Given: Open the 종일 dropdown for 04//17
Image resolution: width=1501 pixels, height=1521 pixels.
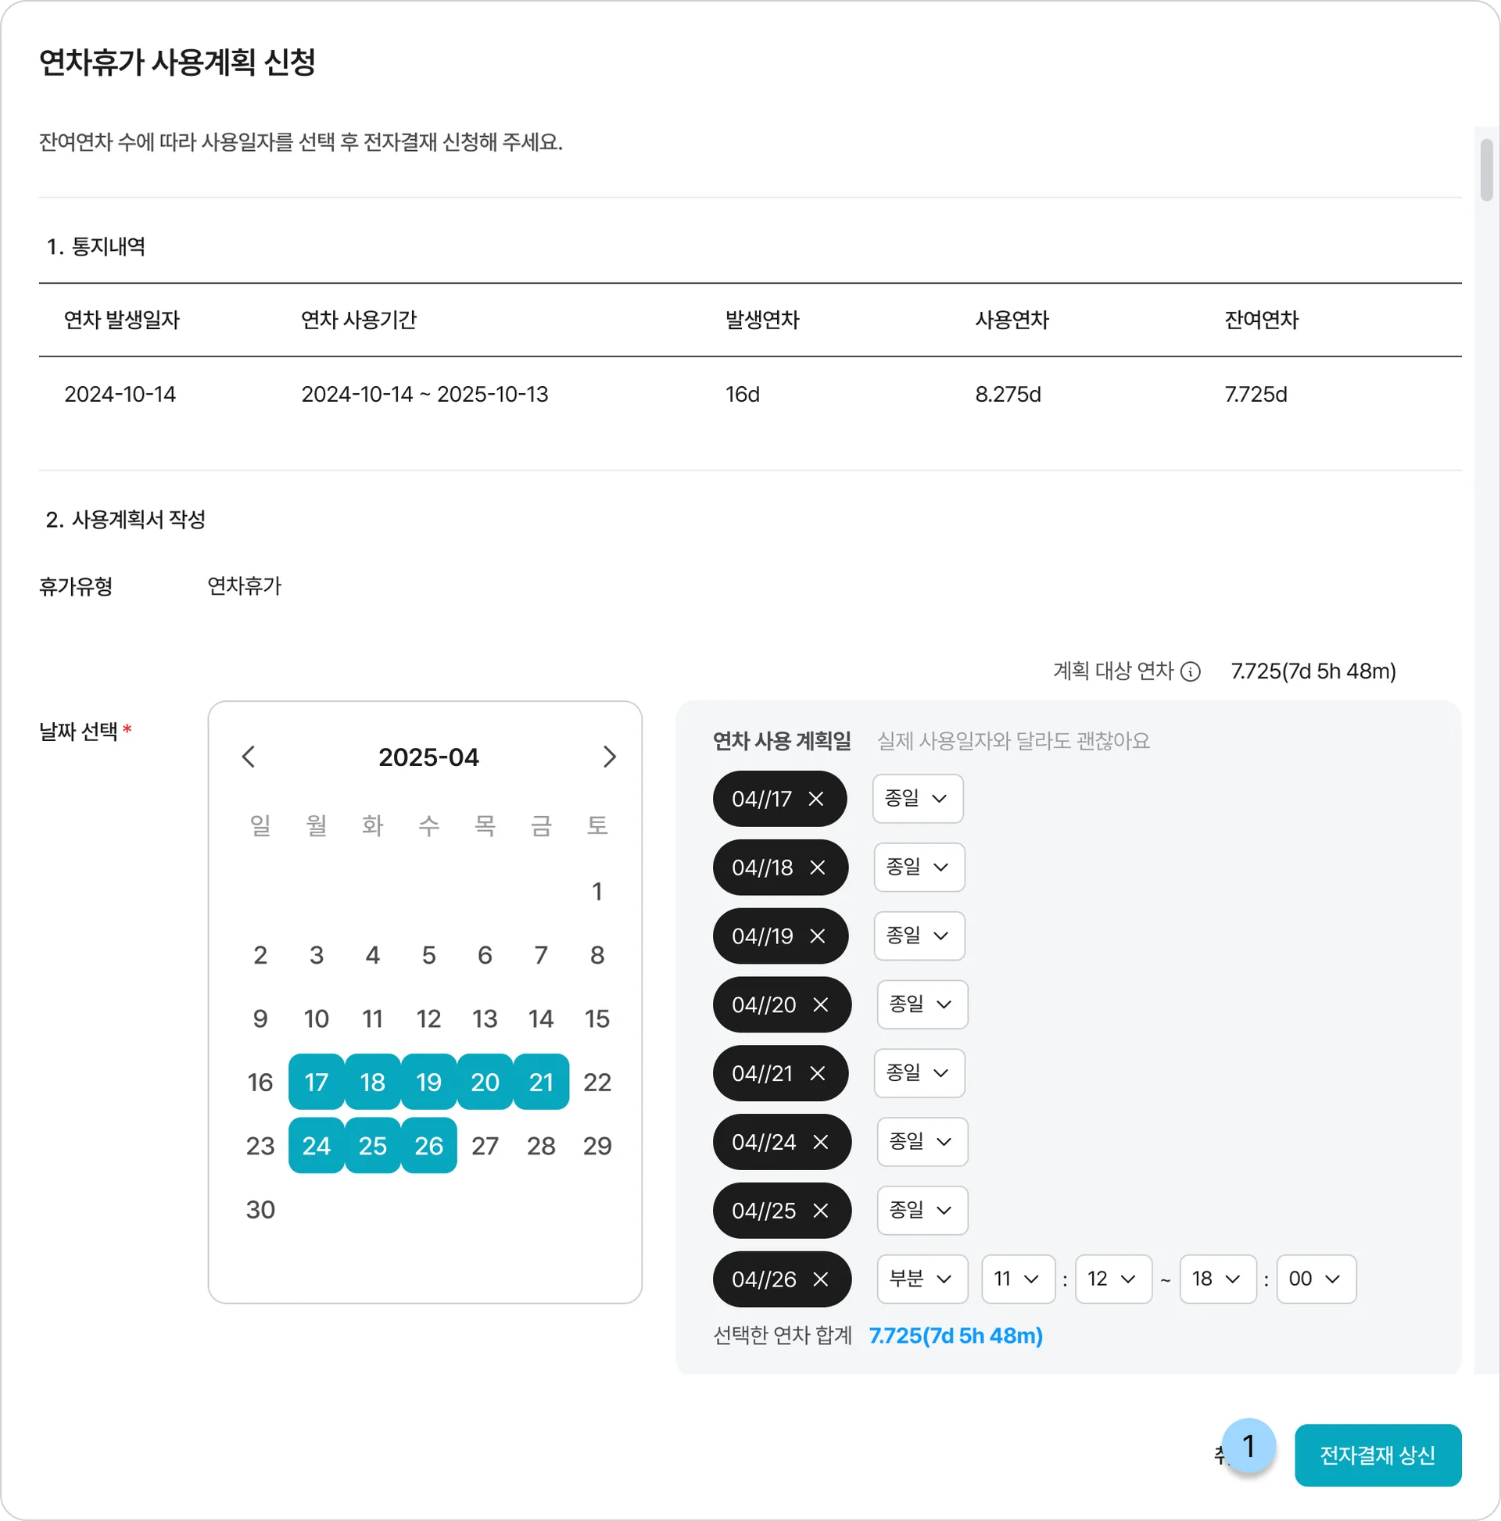Looking at the screenshot, I should tap(918, 798).
